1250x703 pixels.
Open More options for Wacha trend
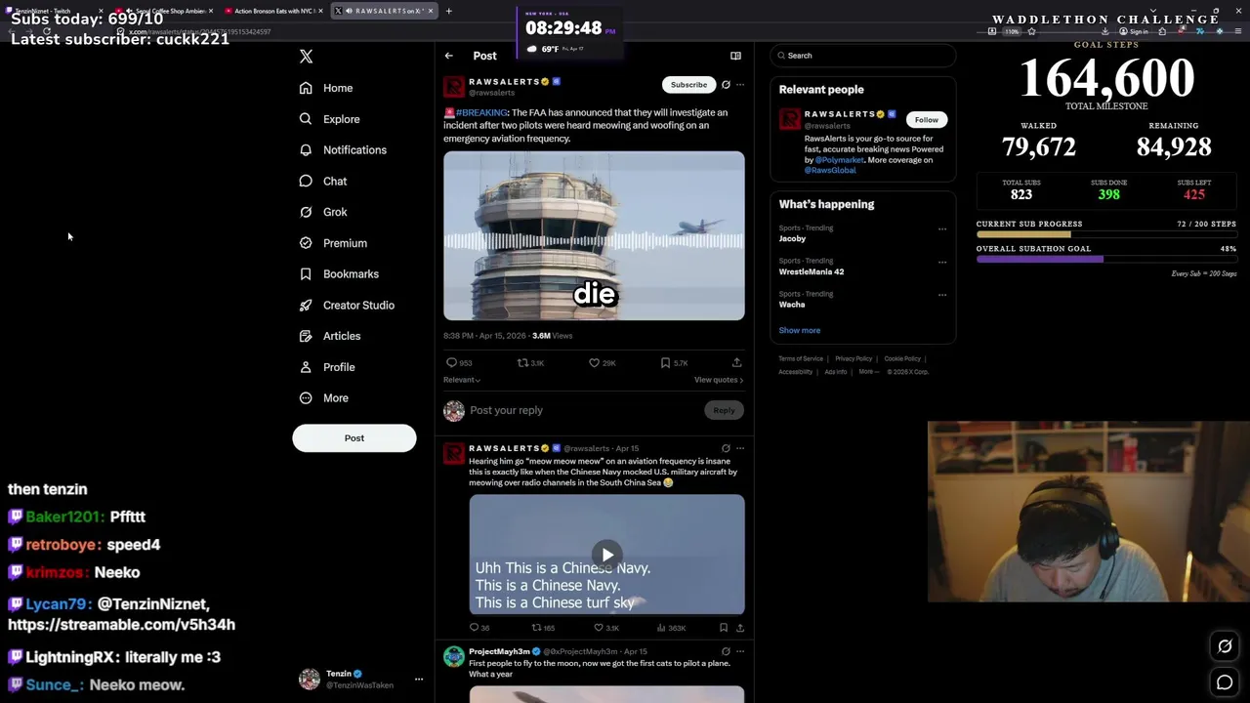[942, 294]
